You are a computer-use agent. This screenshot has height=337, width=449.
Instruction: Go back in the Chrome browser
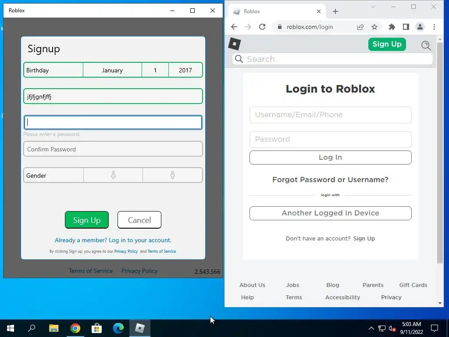tap(234, 27)
